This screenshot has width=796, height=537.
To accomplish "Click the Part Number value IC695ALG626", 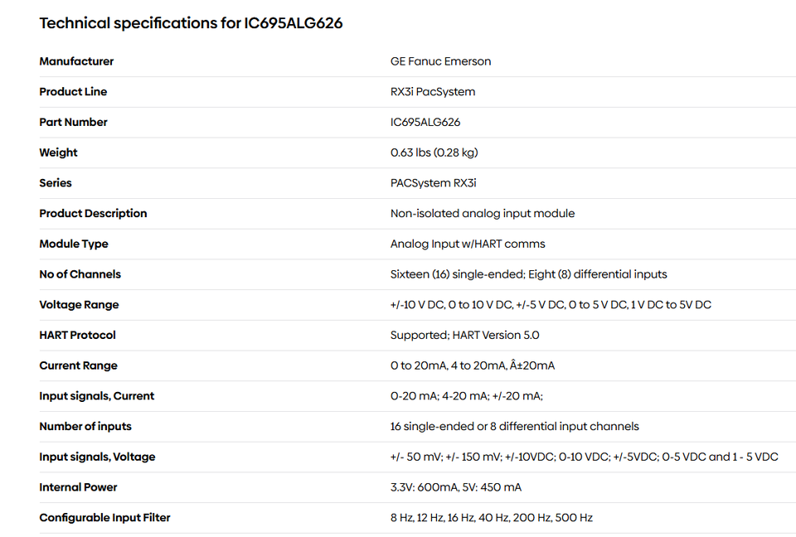I will pyautogui.click(x=425, y=123).
